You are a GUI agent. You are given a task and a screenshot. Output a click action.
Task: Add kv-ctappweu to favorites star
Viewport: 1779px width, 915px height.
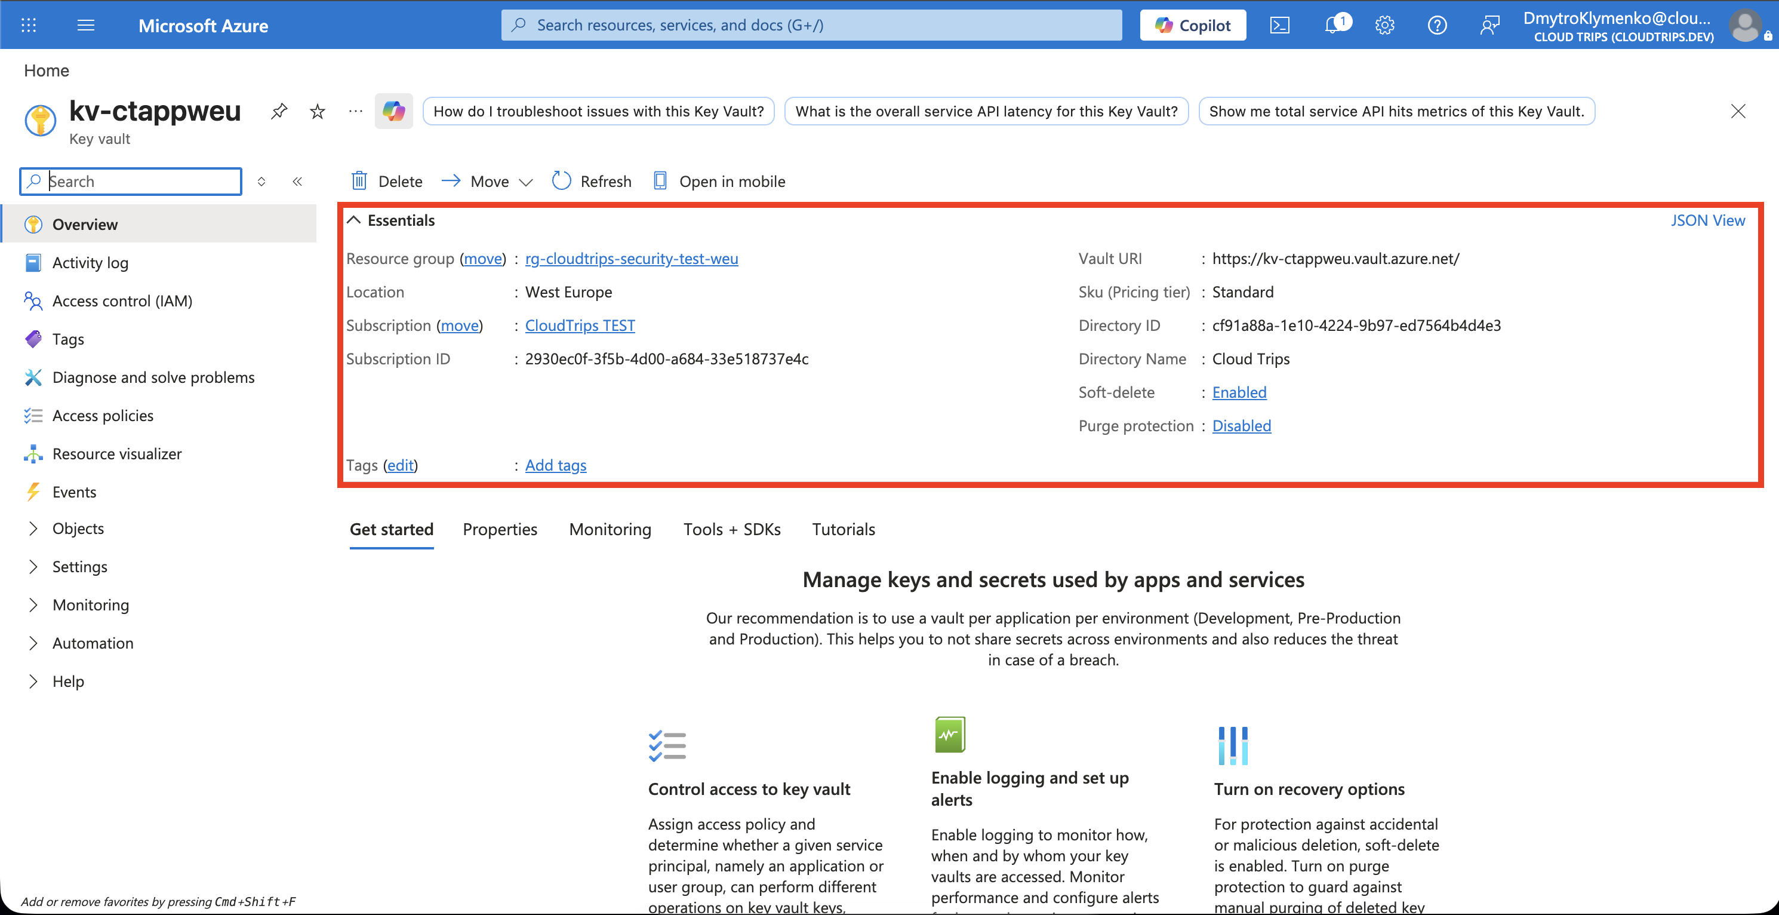(x=318, y=111)
